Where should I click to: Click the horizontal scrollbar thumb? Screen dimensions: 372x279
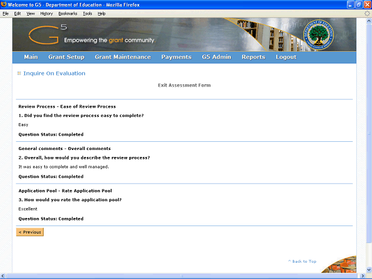182,276
